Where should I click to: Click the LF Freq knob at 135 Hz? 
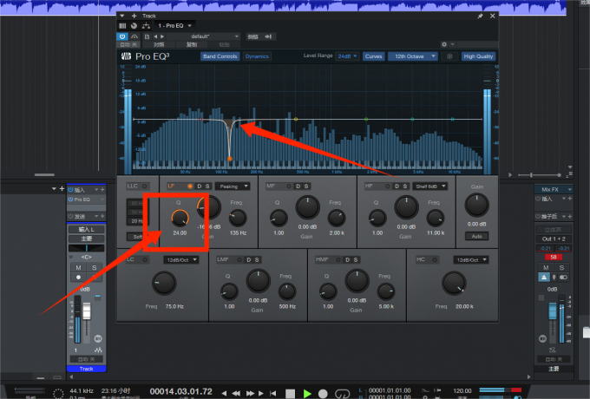click(x=238, y=218)
